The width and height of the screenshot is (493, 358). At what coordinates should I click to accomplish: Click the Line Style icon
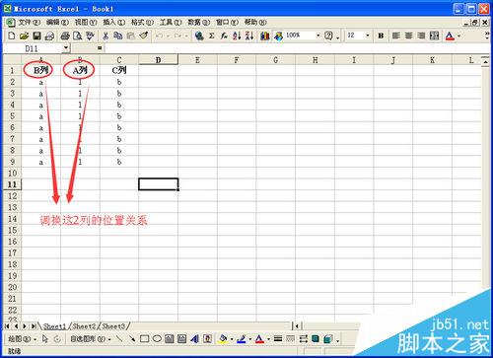[x=278, y=339]
